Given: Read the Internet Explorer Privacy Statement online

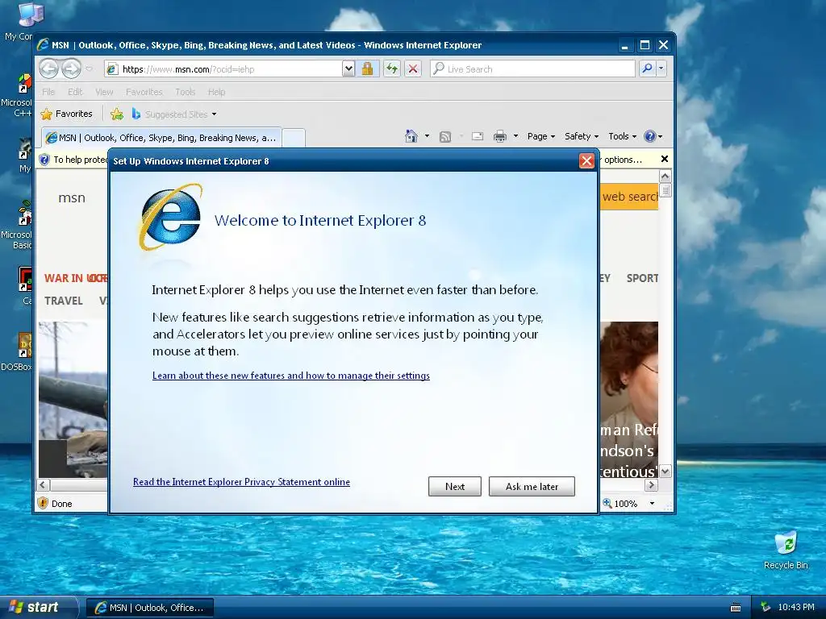Looking at the screenshot, I should point(241,482).
